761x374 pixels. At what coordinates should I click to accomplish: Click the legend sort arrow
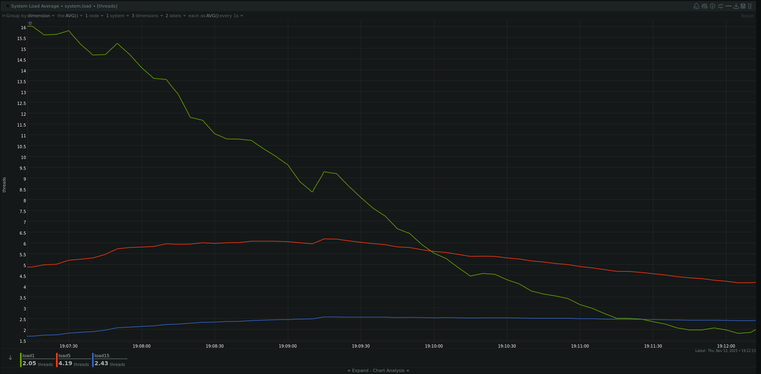pos(10,358)
